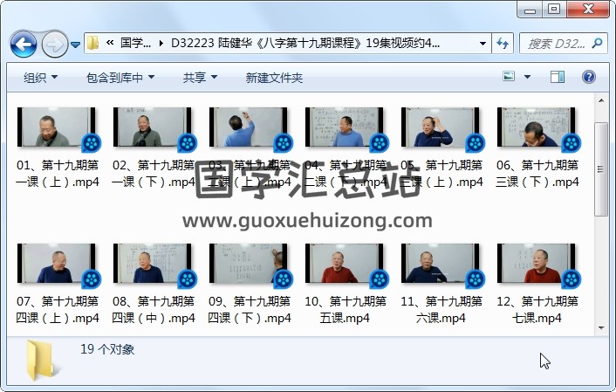Image resolution: width=616 pixels, height=392 pixels.
Task: Click the change view icon
Action: pyautogui.click(x=509, y=76)
